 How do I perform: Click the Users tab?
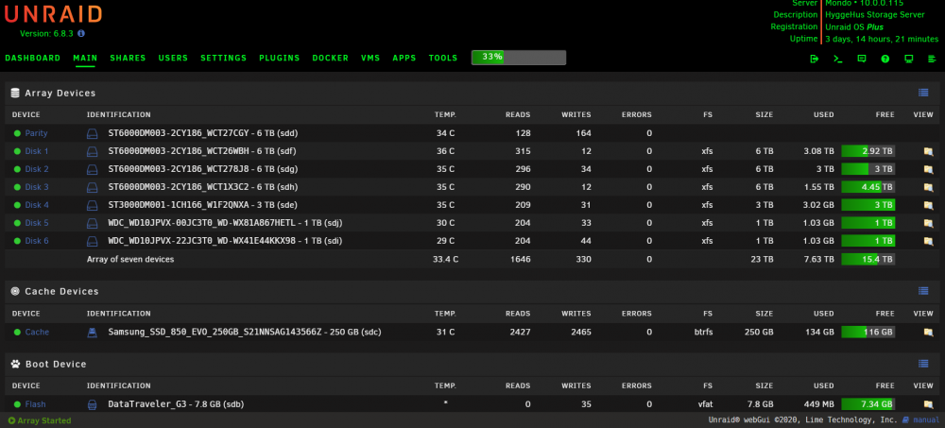[173, 59]
